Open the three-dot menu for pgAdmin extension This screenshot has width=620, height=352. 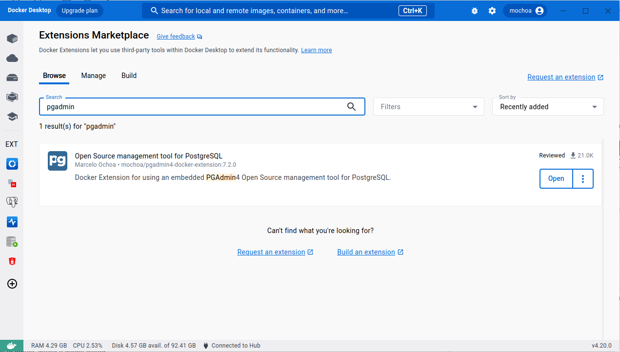[583, 178]
